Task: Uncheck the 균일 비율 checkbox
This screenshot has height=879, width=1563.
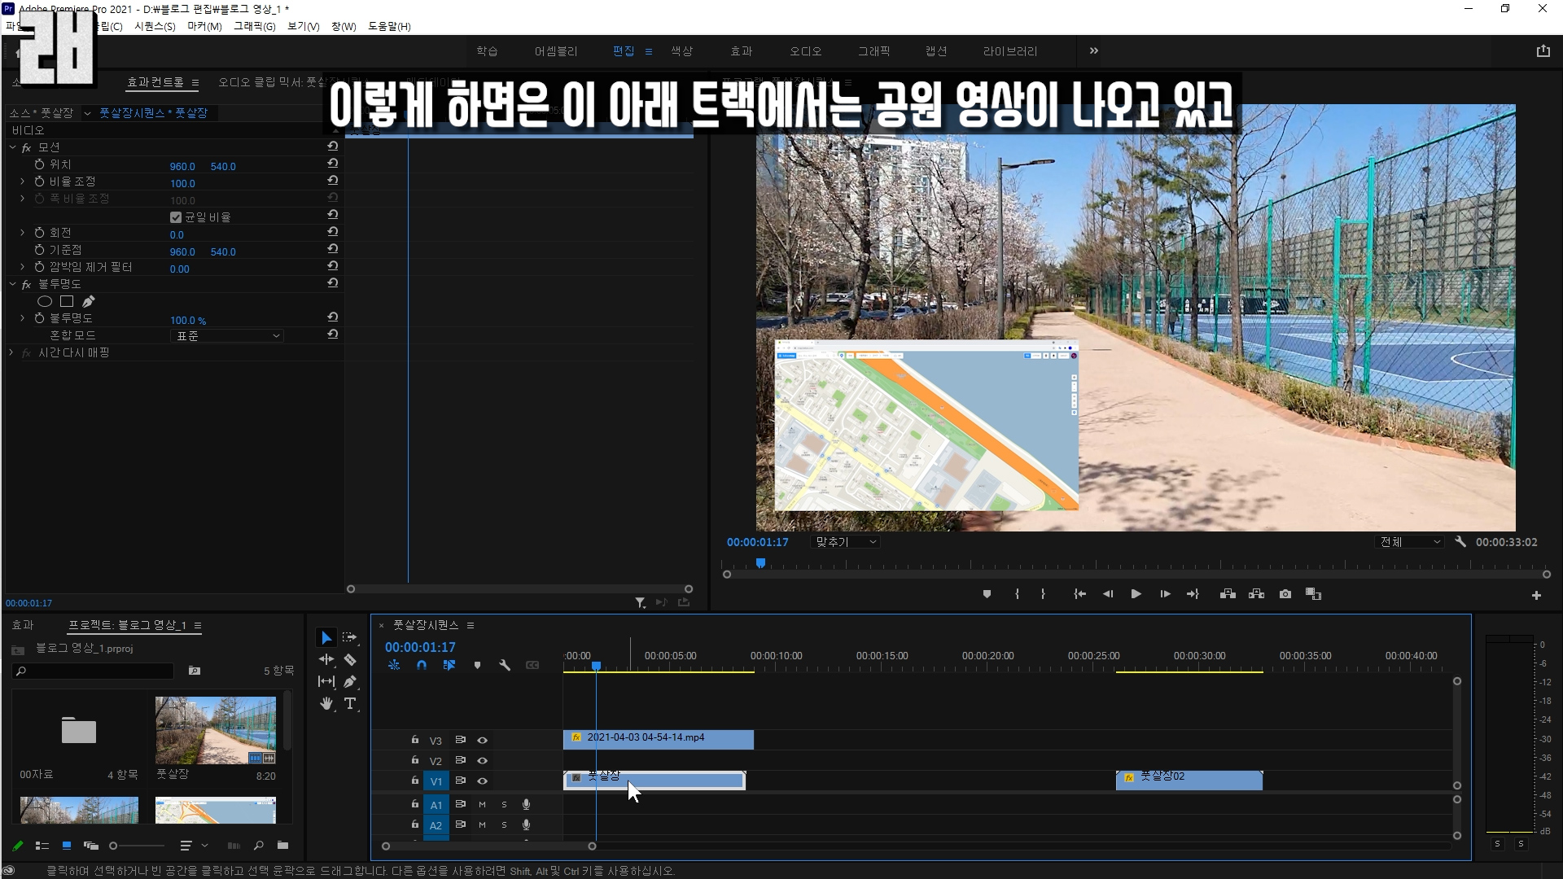Action: coord(176,217)
